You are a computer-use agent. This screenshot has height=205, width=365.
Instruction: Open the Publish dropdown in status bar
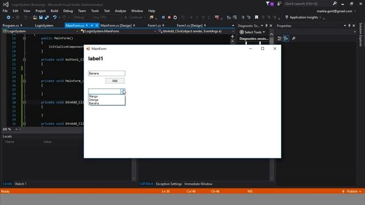point(360,191)
